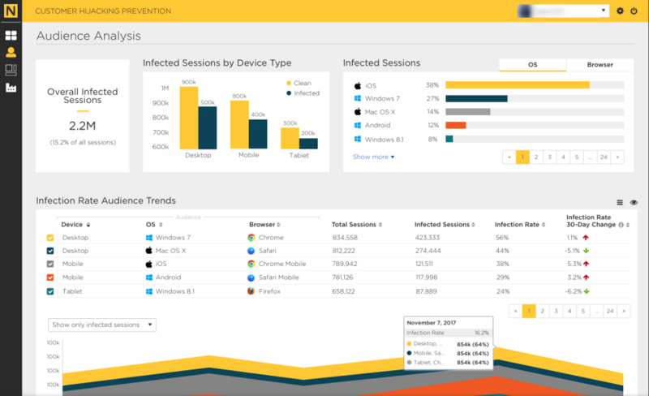Open the Show only infected sessions dropdown
Viewport: 649px width, 396px height.
click(101, 325)
